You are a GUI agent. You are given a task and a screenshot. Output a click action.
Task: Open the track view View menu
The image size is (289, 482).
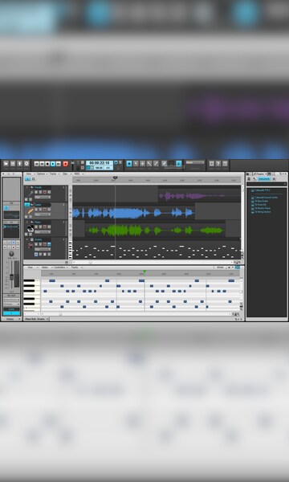coord(29,174)
